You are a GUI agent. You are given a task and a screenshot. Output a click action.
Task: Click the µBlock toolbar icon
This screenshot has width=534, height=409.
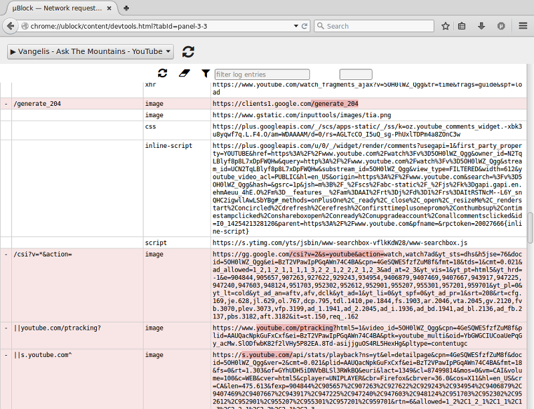[x=501, y=26]
